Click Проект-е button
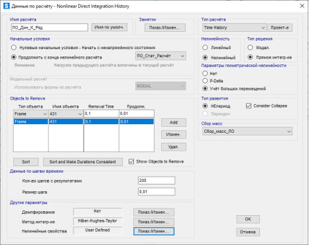 [280, 28]
